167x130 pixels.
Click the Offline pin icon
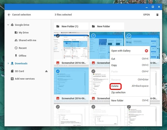(x=16, y=55)
